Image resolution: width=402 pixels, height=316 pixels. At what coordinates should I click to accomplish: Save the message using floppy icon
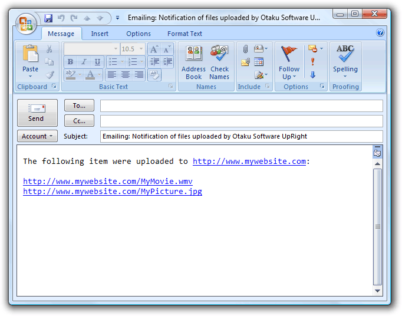[48, 18]
